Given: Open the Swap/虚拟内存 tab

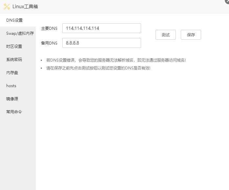Looking at the screenshot, I should (x=18, y=33).
